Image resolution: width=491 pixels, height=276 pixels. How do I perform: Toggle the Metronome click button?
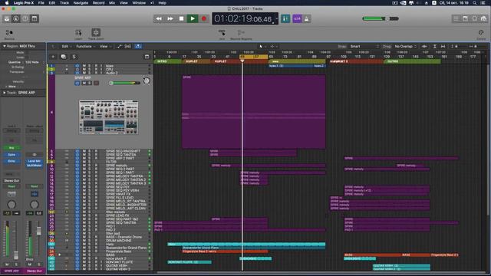coord(307,18)
